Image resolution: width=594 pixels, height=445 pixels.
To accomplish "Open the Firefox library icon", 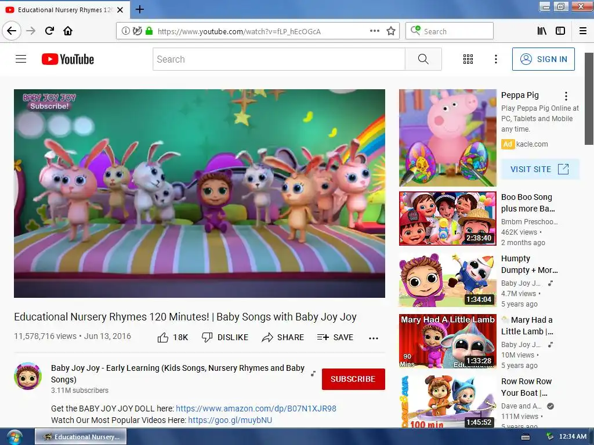I will 542,31.
